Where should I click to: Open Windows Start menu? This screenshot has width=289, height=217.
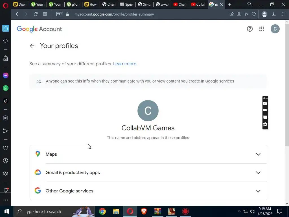pos(7,211)
